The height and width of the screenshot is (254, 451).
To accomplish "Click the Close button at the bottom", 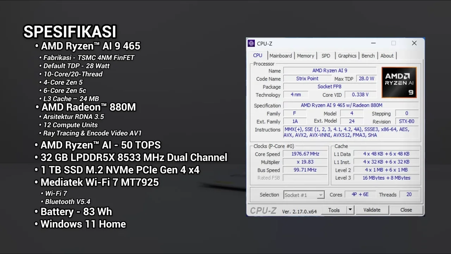I will 406,210.
